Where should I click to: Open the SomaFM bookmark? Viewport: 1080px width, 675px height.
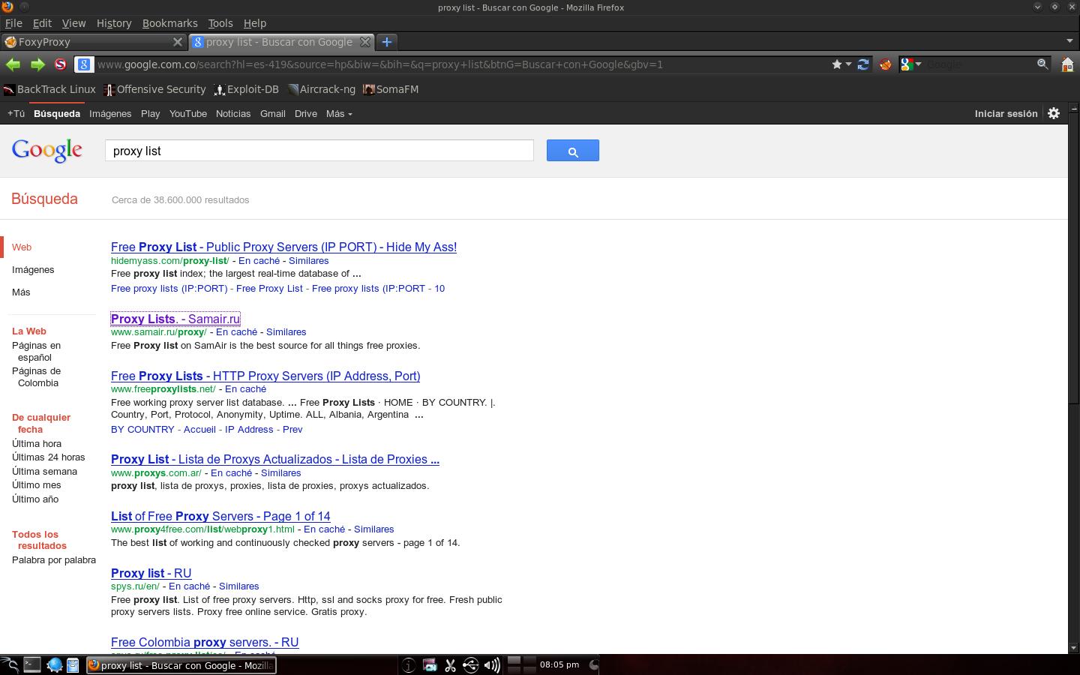(x=391, y=89)
